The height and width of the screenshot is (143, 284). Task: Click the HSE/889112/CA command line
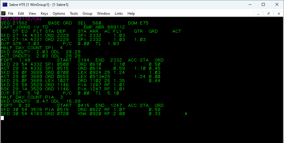click(21, 19)
